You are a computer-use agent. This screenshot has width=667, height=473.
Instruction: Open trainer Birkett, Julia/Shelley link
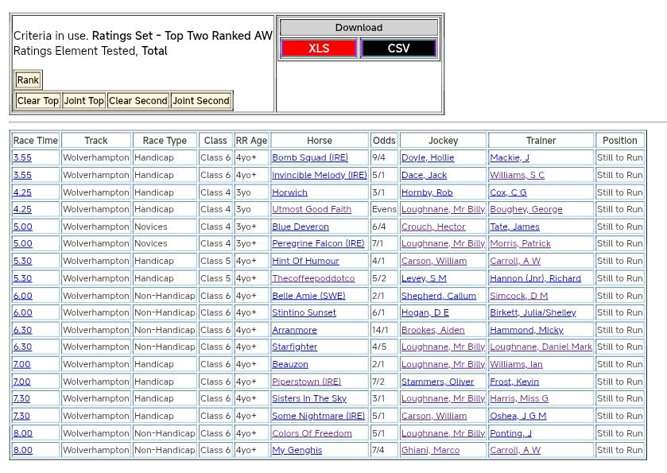tap(533, 312)
